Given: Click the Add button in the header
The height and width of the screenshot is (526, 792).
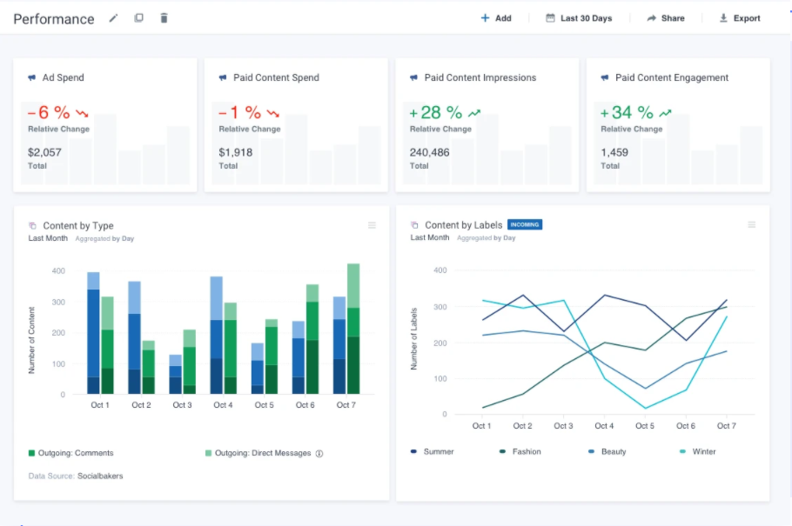Looking at the screenshot, I should [x=496, y=18].
